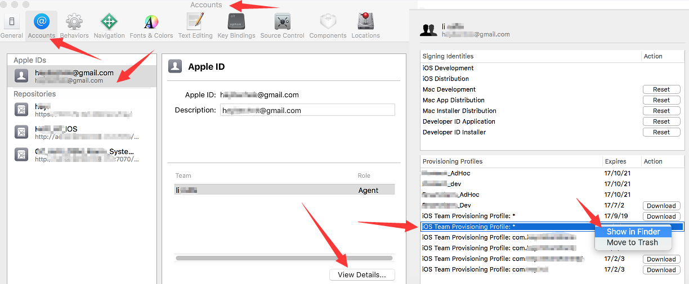Select the Developer ID Installer label
The image size is (689, 284).
(x=454, y=132)
